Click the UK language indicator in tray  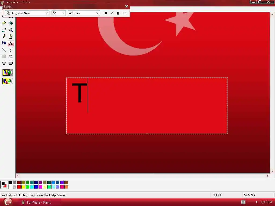click(x=243, y=202)
